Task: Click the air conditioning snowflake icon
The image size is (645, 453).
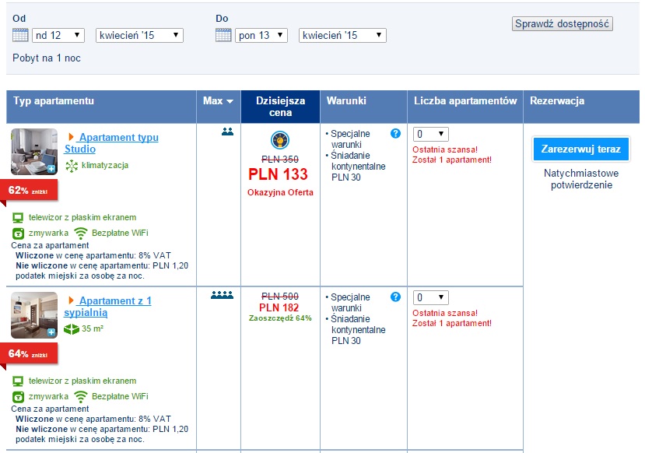Action: [x=72, y=166]
